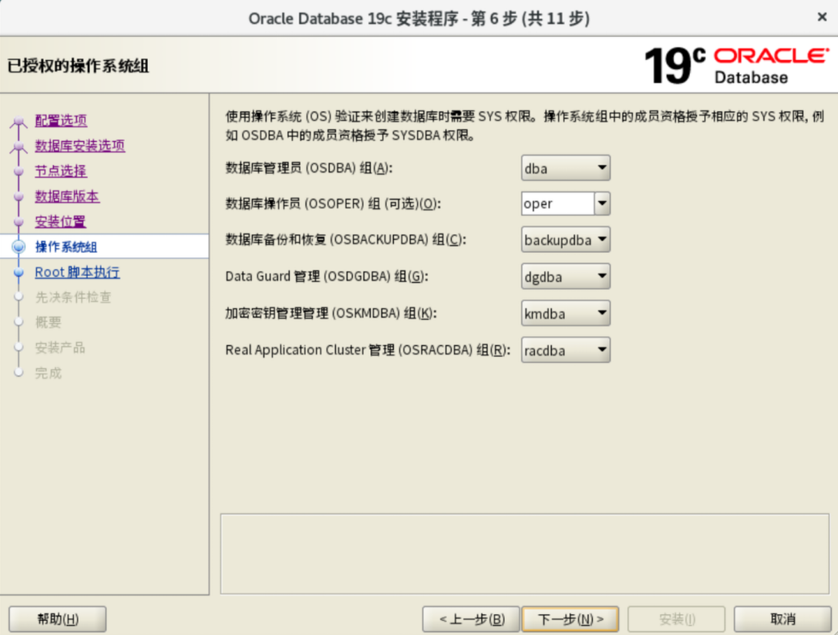
Task: Open the Root 脚本执行 step
Action: point(77,272)
